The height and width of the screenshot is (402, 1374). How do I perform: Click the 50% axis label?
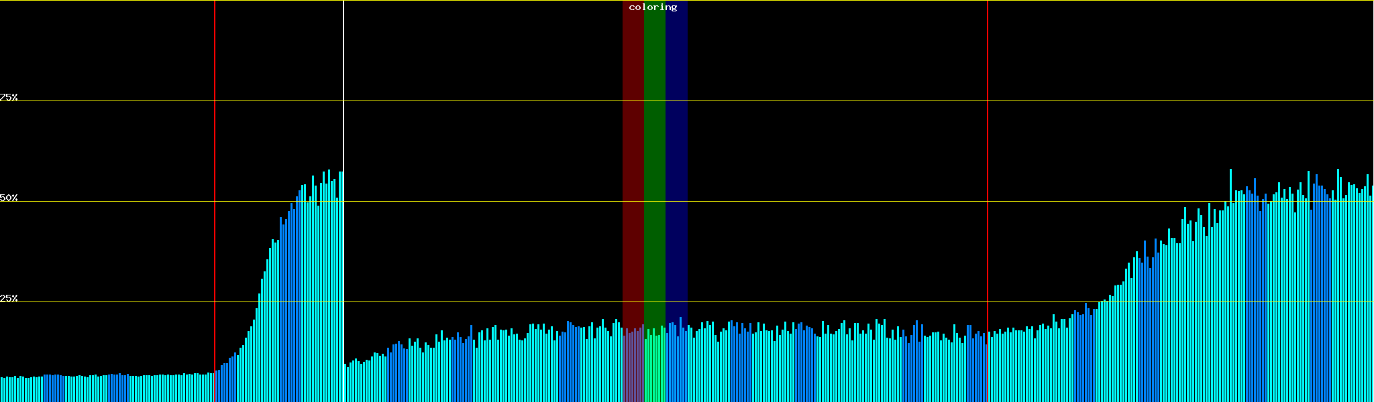tap(9, 198)
